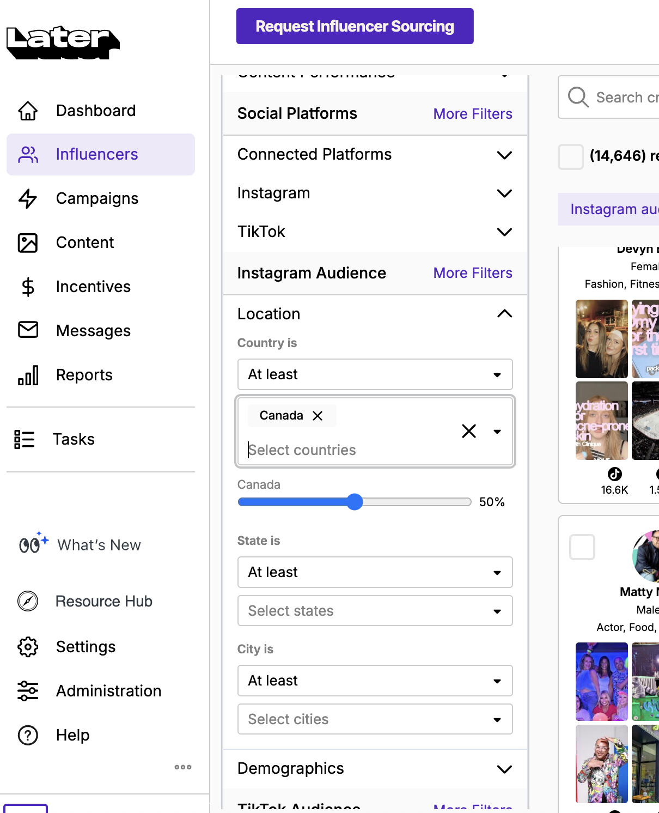Open the Select states dropdown
The width and height of the screenshot is (659, 813).
375,611
